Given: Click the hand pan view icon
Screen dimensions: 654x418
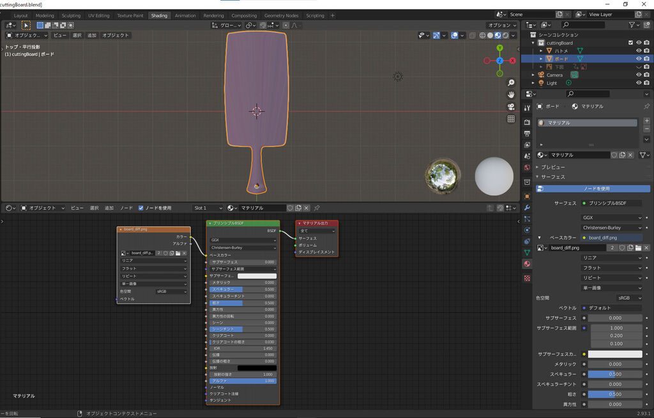Looking at the screenshot, I should [511, 95].
